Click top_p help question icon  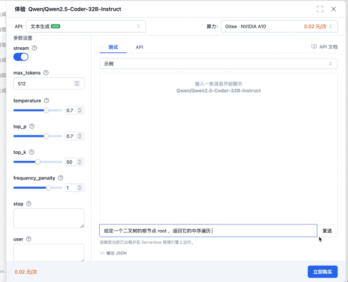(32, 126)
